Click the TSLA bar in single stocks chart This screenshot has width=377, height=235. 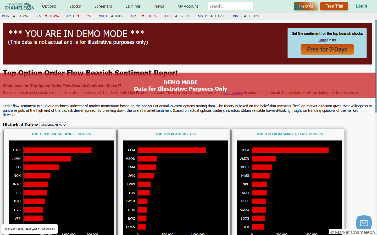click(x=57, y=150)
